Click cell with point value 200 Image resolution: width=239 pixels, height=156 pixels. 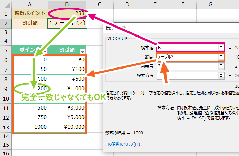pyautogui.click(x=30, y=89)
